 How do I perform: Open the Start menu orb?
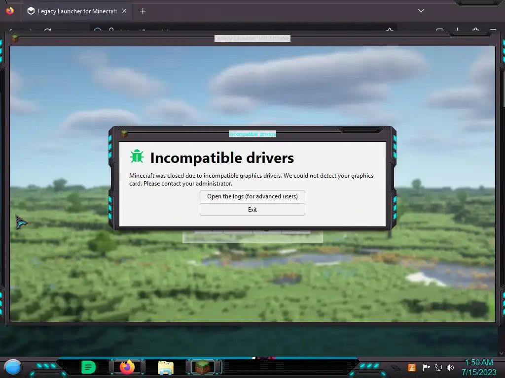coord(12,368)
